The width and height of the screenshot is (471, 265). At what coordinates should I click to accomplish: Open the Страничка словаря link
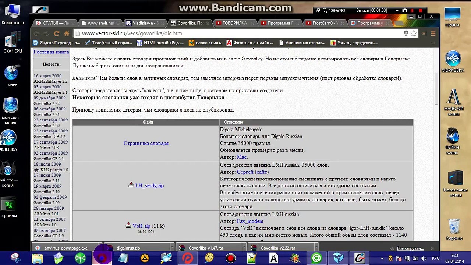(146, 143)
